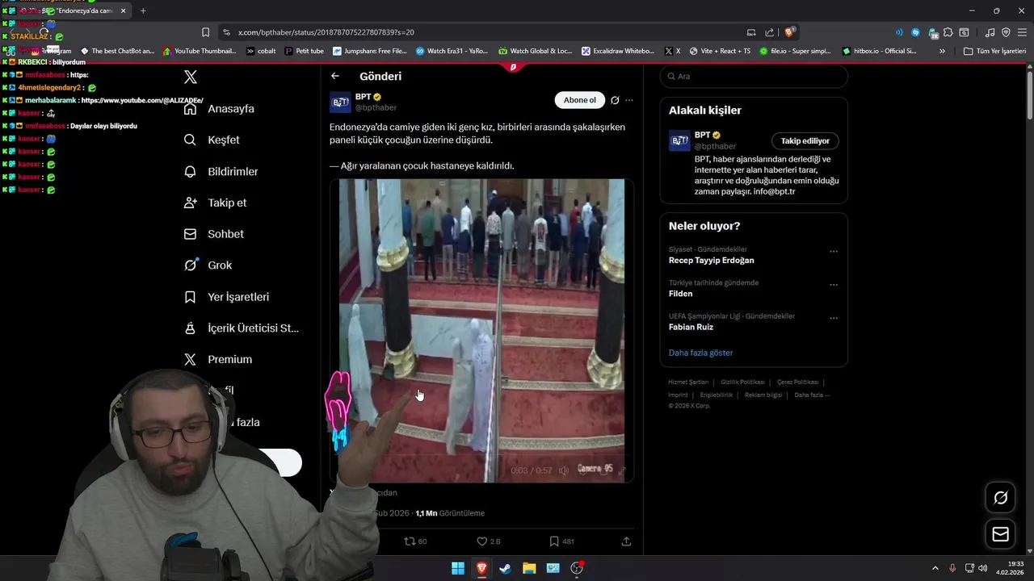Open Grok from the sidebar
1034x581 pixels.
[x=208, y=265]
